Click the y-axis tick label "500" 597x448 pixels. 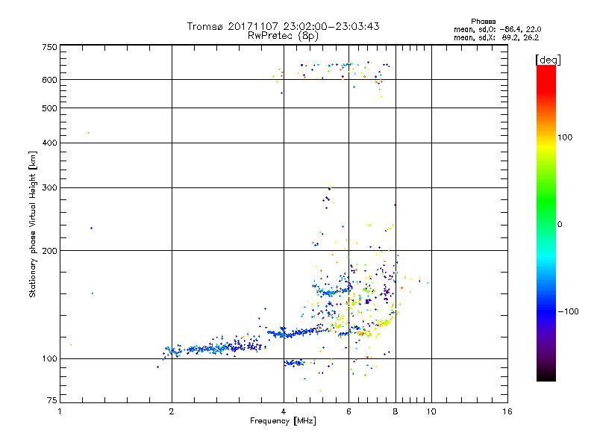(49, 108)
